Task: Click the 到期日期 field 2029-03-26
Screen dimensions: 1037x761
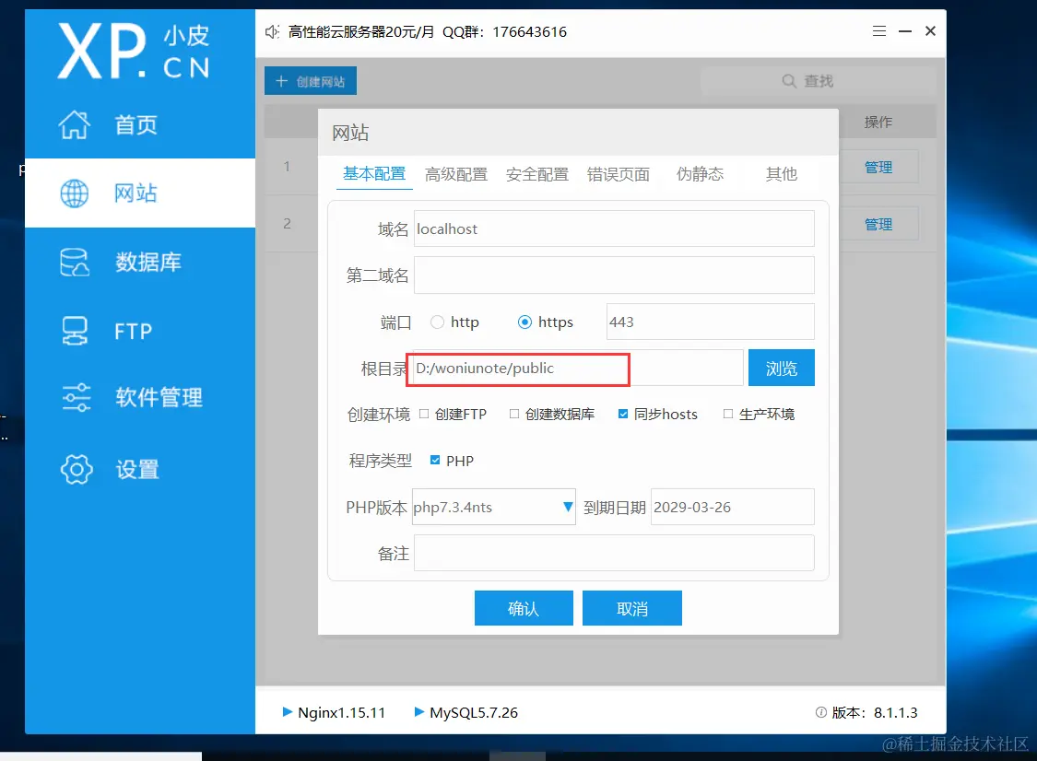Action: click(733, 507)
